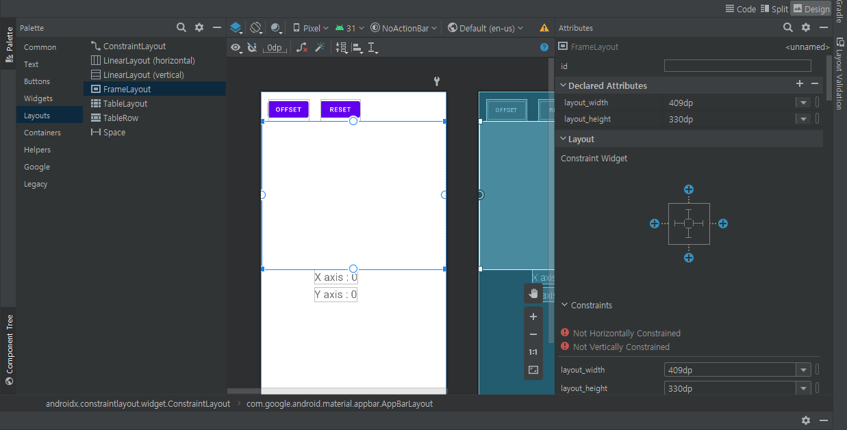This screenshot has width=847, height=430.
Task: Select the 'Y axis : 0' text view
Action: (x=336, y=295)
